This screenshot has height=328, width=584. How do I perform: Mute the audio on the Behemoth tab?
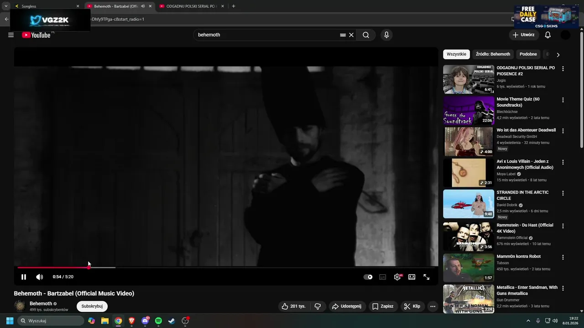(x=143, y=6)
